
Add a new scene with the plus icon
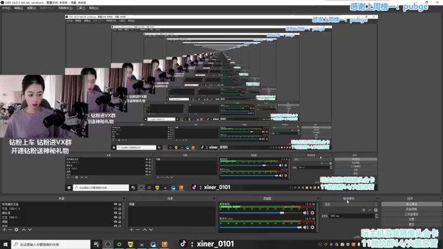click(131, 230)
